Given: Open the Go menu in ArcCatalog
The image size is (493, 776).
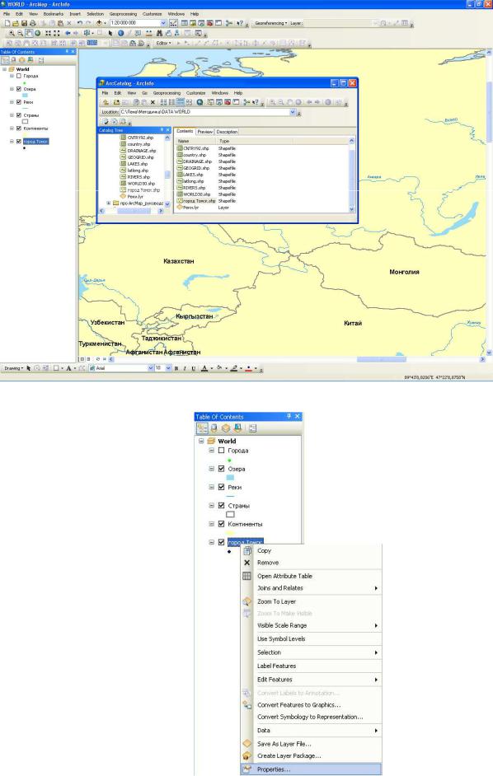Looking at the screenshot, I should click(144, 93).
